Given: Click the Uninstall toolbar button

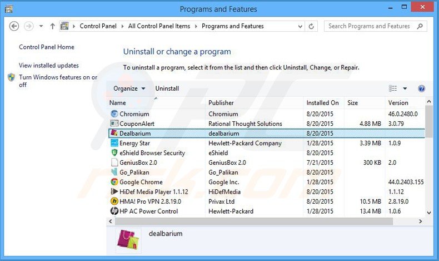Looking at the screenshot, I should coord(167,88).
